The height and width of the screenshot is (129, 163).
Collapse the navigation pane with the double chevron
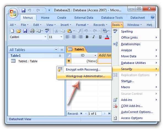(62, 50)
